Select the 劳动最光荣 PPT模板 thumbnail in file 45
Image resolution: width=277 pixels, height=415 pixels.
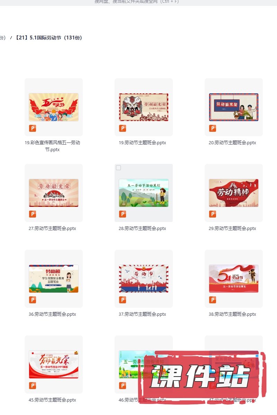[x=54, y=365]
